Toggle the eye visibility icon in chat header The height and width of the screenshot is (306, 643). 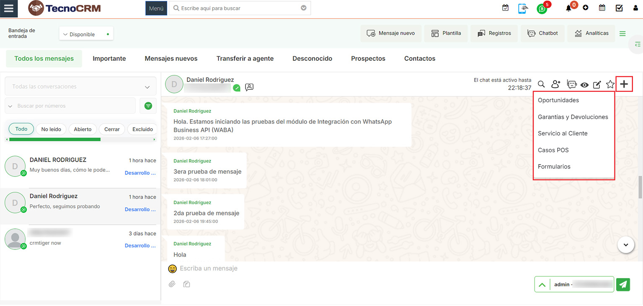(584, 85)
